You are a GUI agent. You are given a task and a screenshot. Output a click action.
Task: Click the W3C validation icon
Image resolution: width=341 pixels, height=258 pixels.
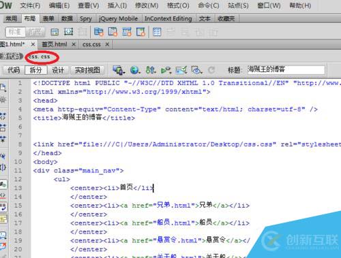coord(166,70)
